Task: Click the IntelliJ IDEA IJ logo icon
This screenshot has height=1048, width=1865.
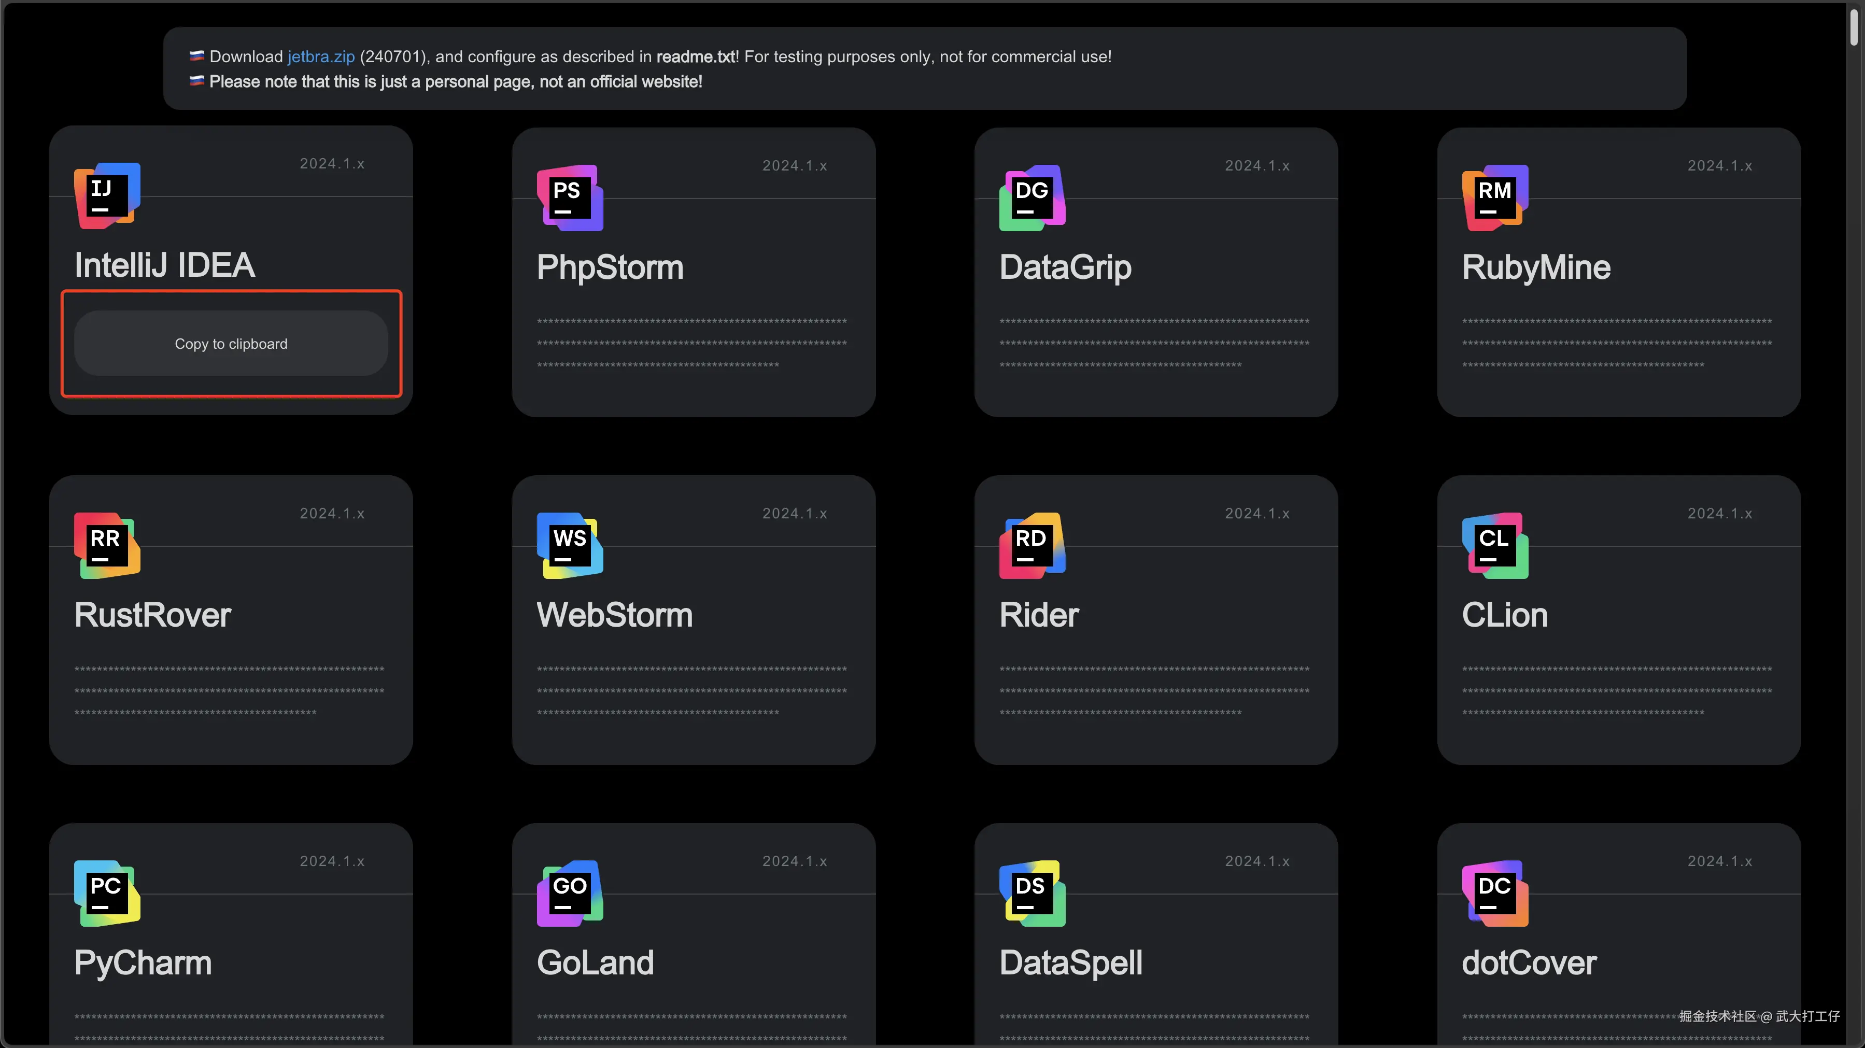Action: pos(107,195)
